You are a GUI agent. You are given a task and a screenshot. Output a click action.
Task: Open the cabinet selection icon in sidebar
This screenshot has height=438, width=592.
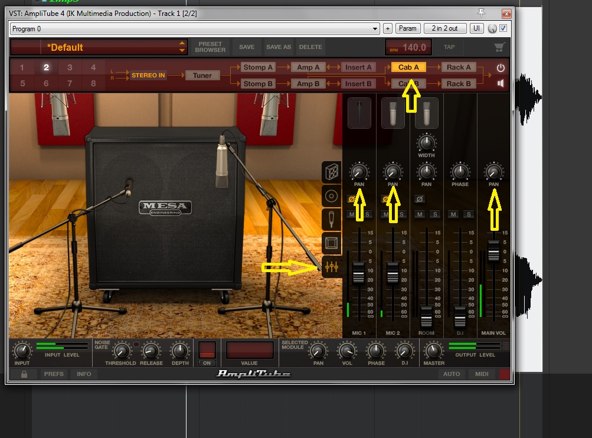(332, 172)
